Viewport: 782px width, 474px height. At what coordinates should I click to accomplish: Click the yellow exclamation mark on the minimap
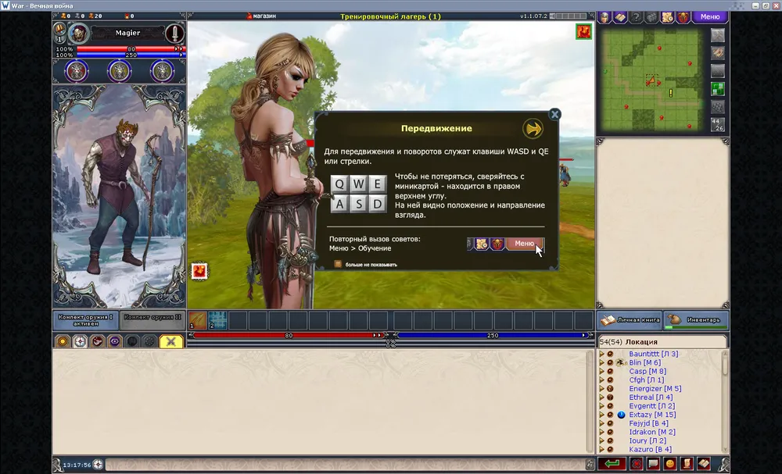pyautogui.click(x=671, y=93)
